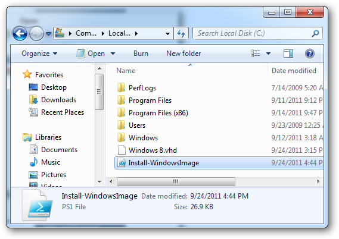Image resolution: width=339 pixels, height=239 pixels.
Task: Click the computer icon in the address bar
Action: [60, 33]
